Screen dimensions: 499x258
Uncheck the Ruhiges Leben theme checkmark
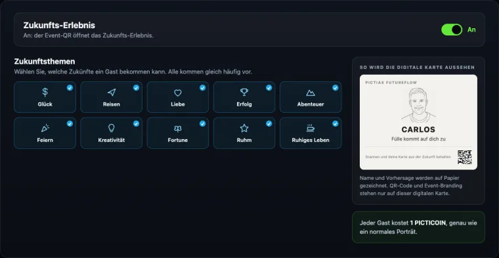pos(336,124)
